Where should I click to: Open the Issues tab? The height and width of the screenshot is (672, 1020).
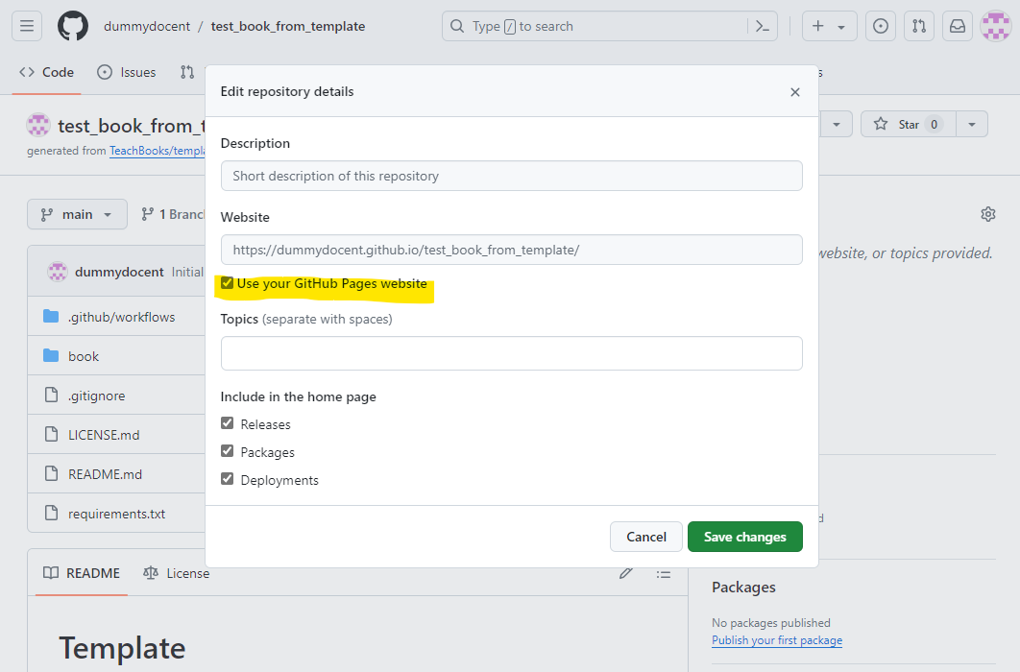(127, 72)
